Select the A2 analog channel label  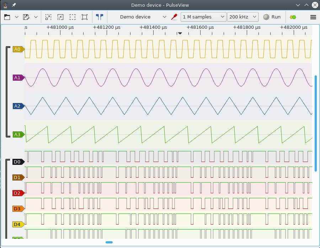pyautogui.click(x=18, y=106)
